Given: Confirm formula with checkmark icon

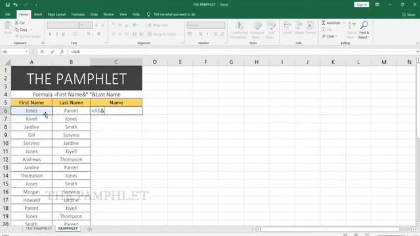Looking at the screenshot, I should (x=52, y=52).
